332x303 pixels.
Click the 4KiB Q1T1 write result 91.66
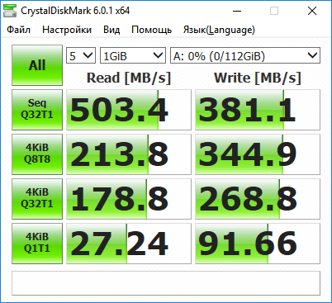(258, 244)
